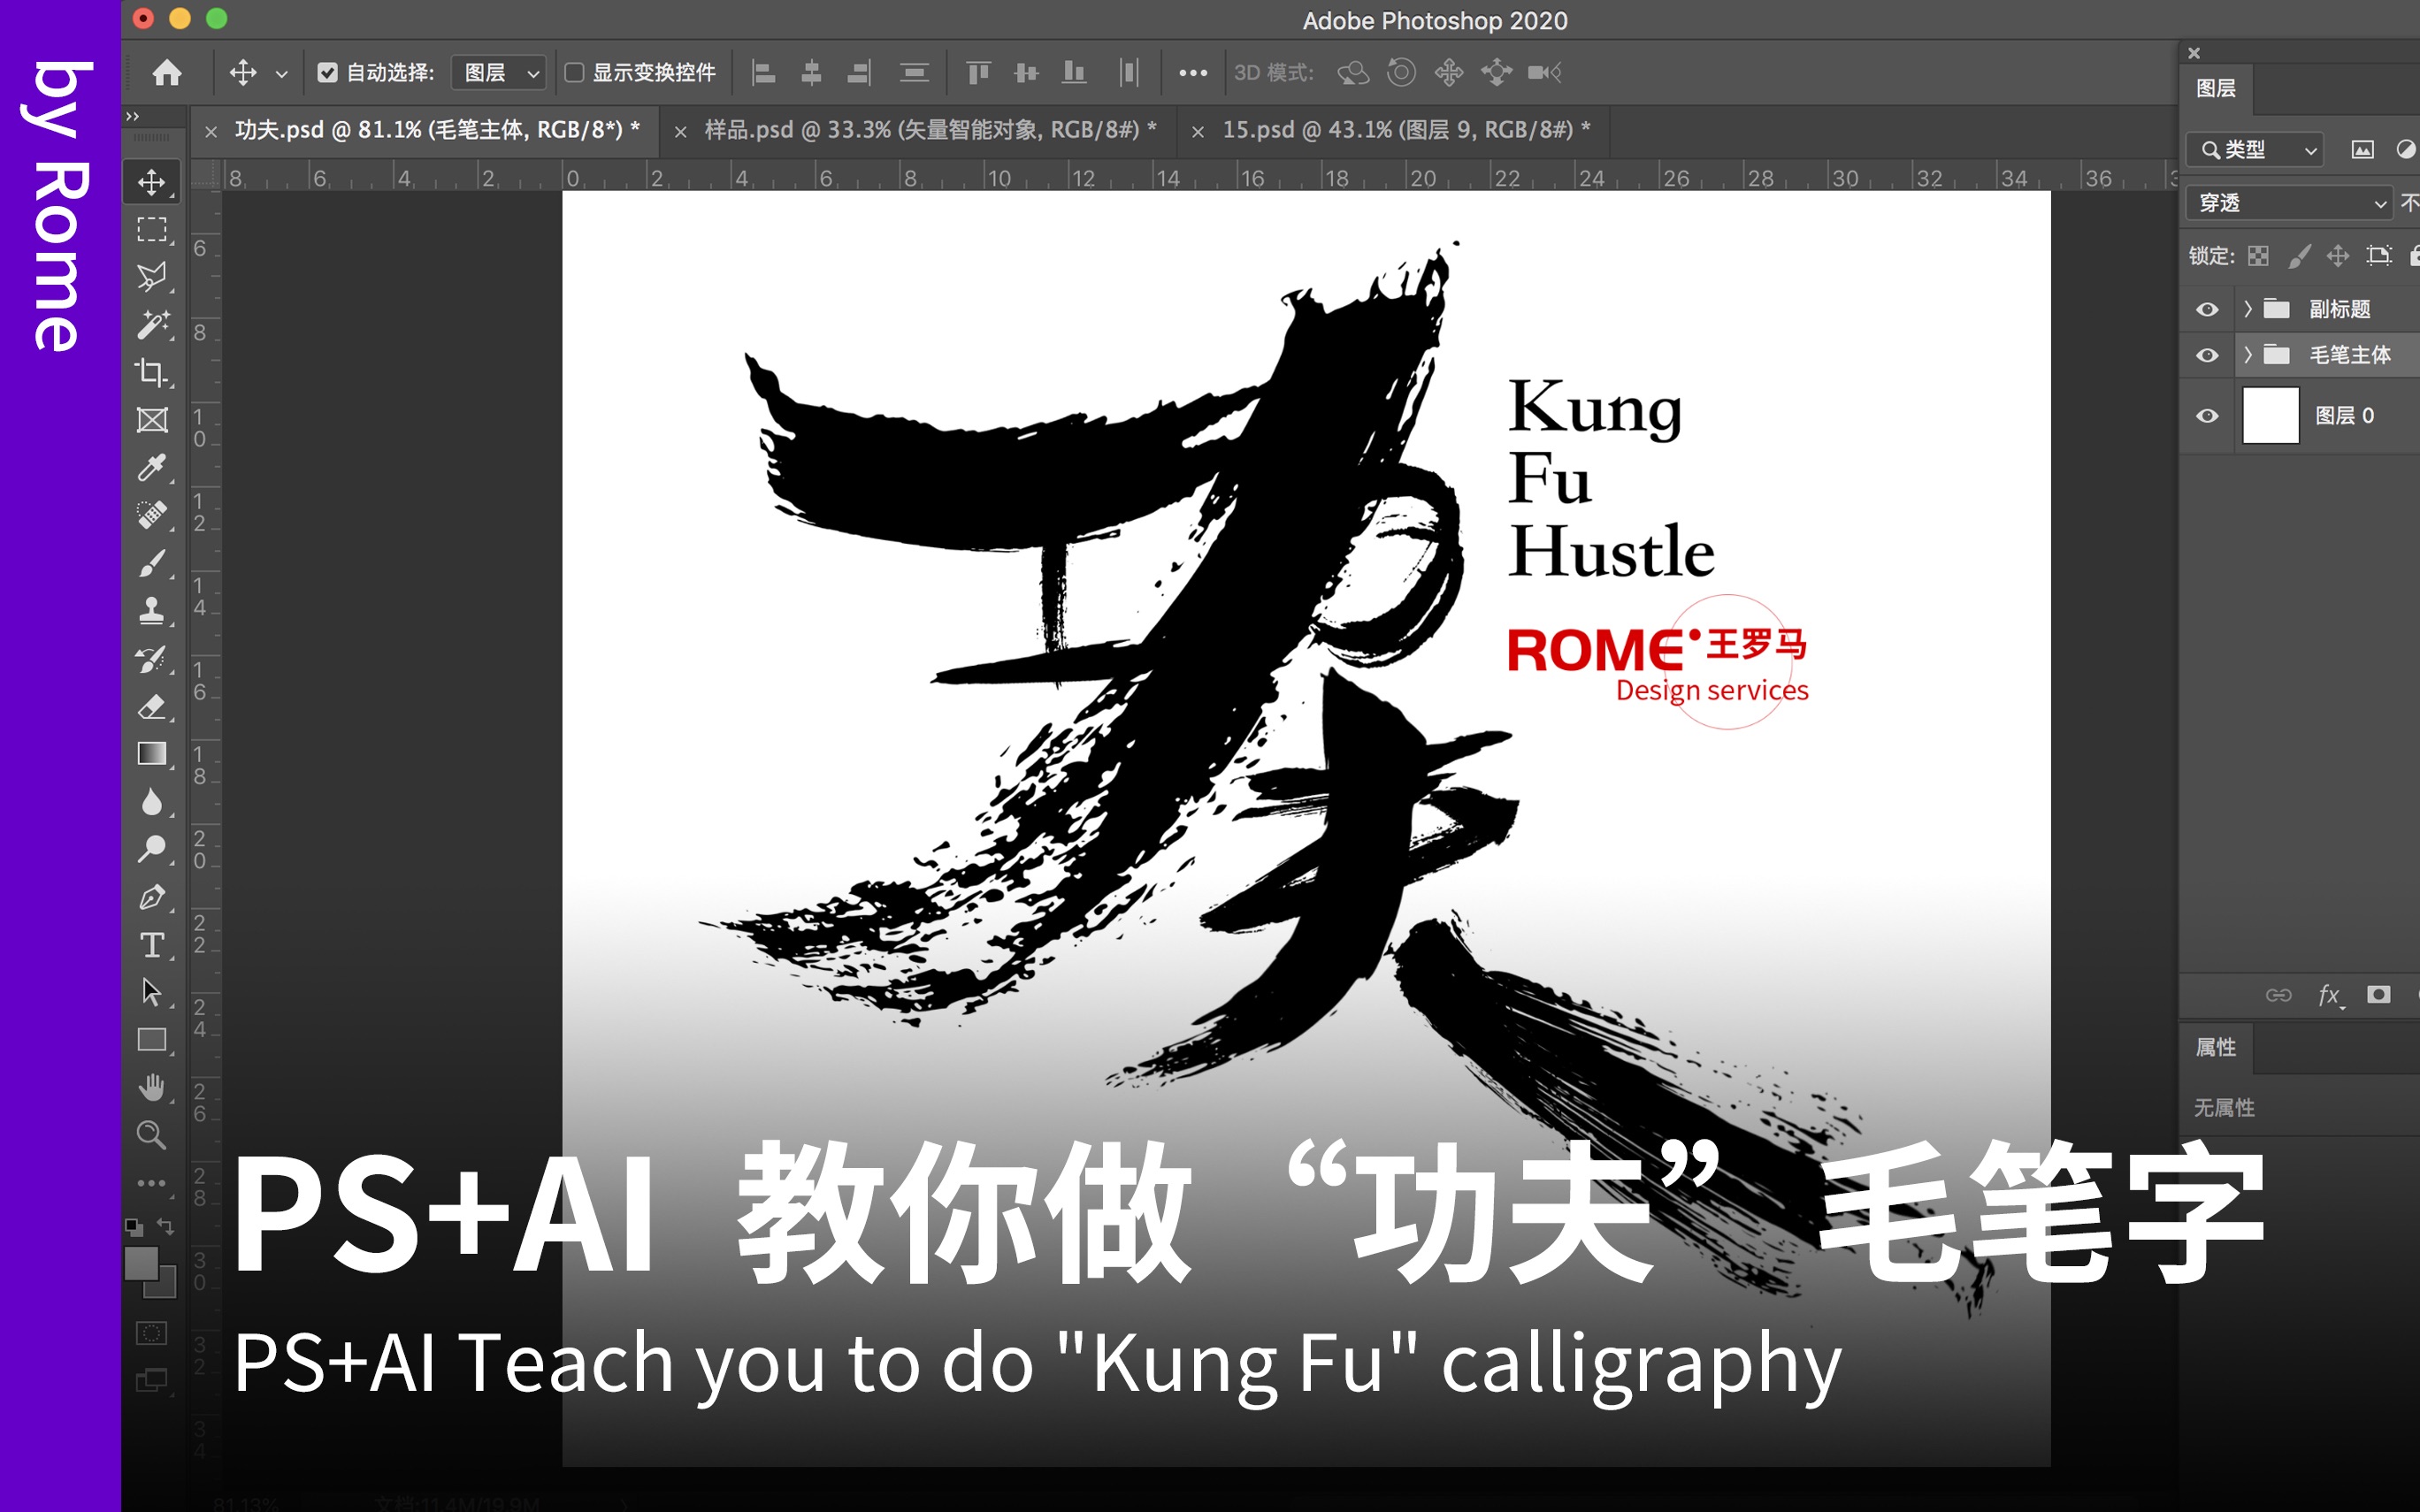Select the Type tool
This screenshot has width=2420, height=1512.
[152, 945]
